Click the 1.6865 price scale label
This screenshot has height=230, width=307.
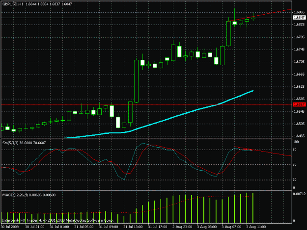[x=299, y=12]
